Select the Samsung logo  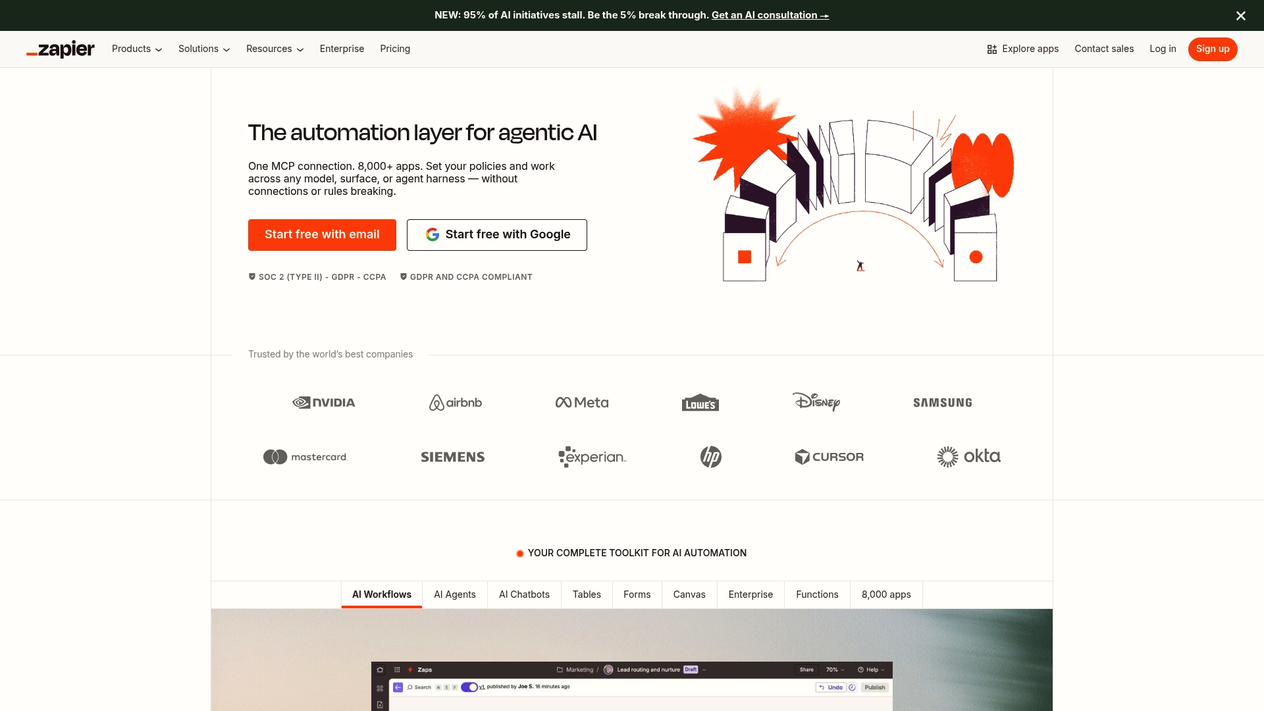click(x=942, y=402)
